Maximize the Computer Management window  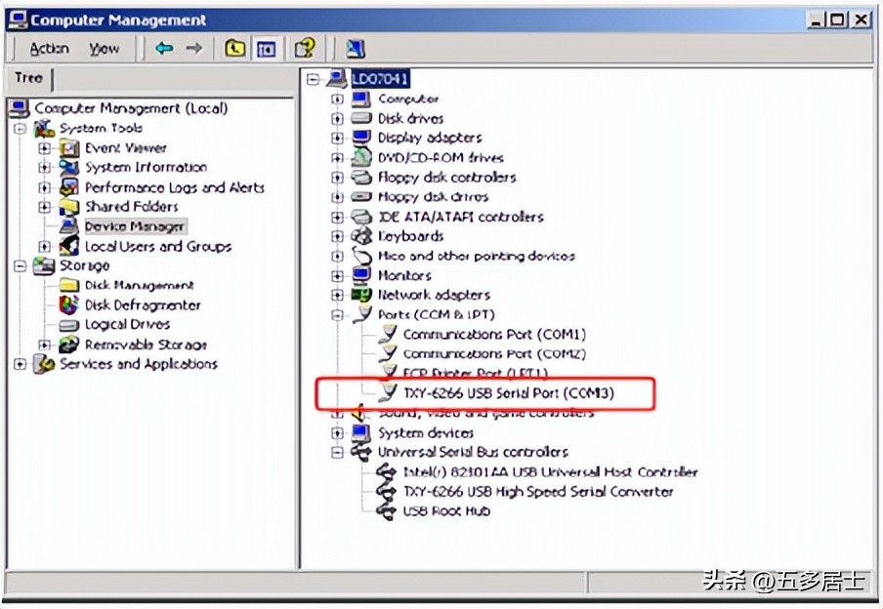click(x=837, y=20)
